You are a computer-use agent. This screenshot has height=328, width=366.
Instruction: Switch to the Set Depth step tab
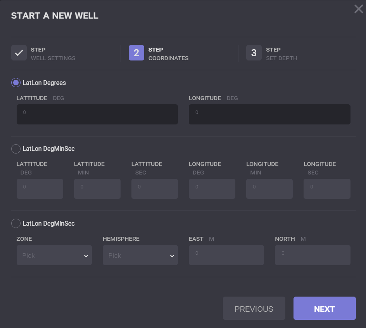[281, 54]
